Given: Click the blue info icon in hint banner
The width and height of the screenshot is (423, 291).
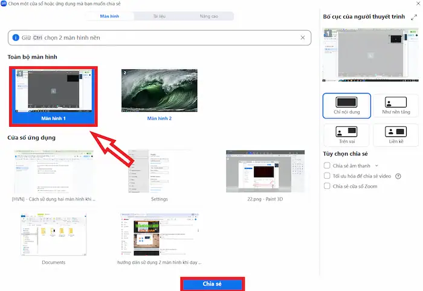Looking at the screenshot, I should point(15,37).
